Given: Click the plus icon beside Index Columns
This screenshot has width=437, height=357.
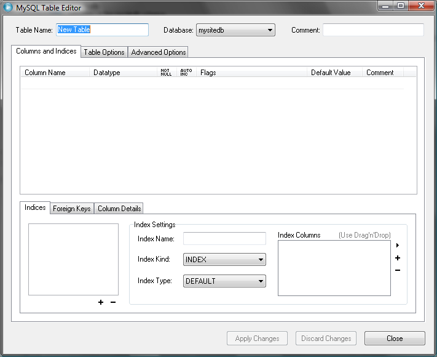Looking at the screenshot, I should (398, 258).
